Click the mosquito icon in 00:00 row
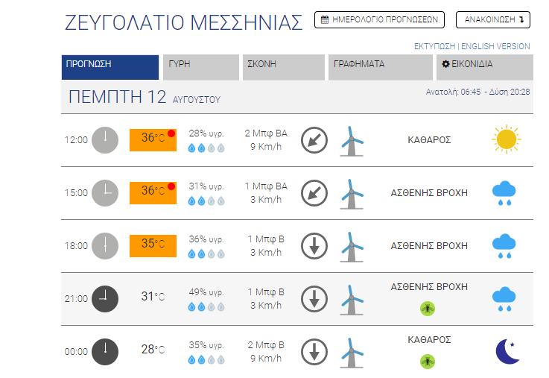The height and width of the screenshot is (378, 549). click(428, 362)
